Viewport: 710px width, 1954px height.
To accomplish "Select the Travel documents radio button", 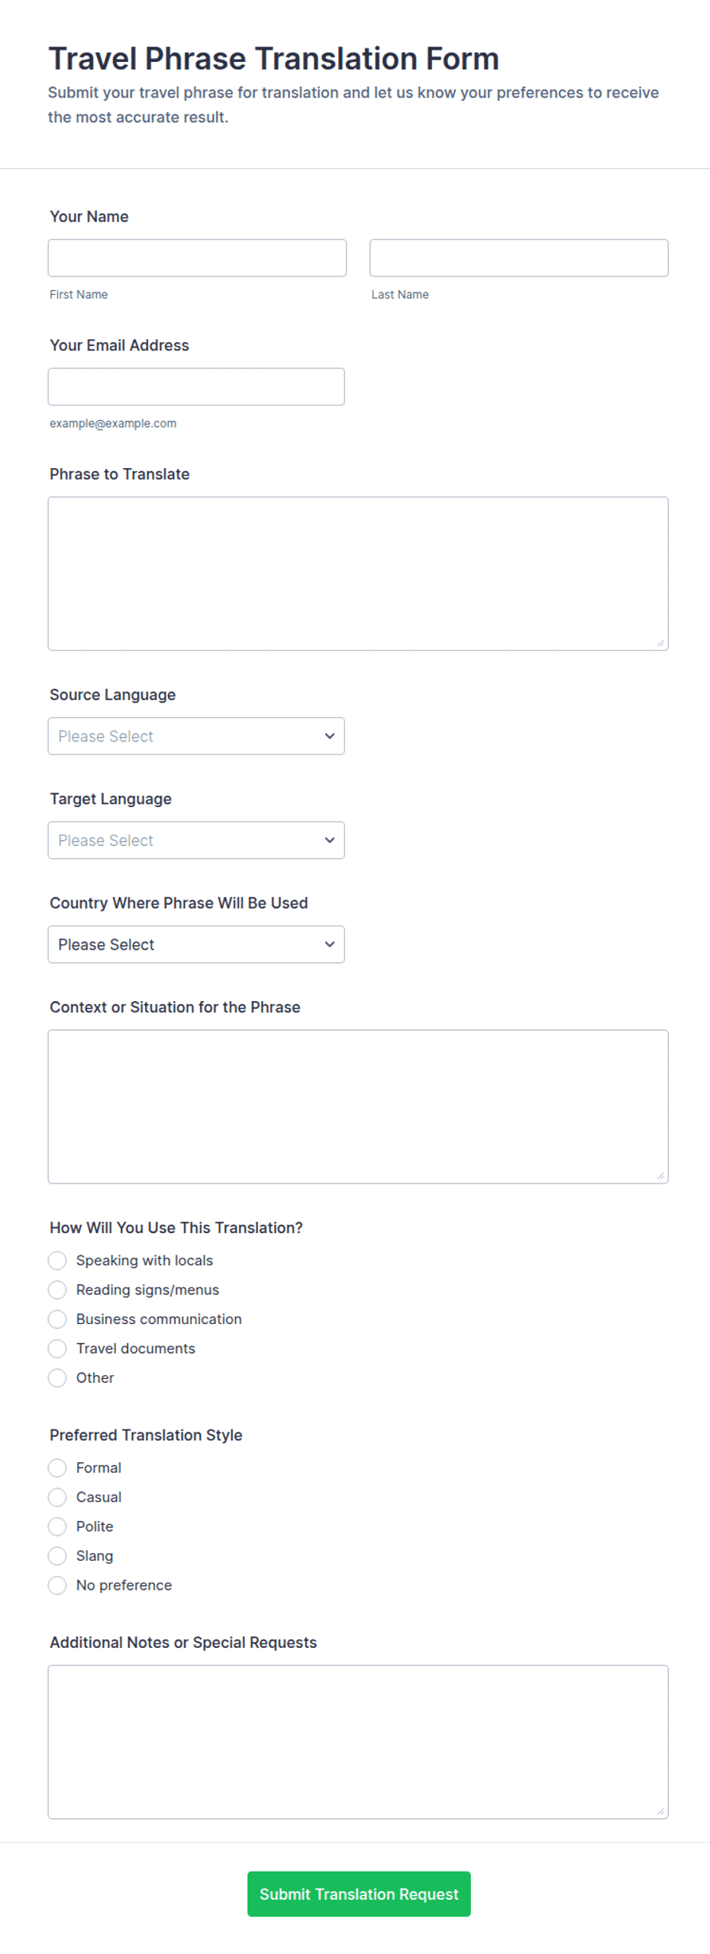I will [57, 1347].
